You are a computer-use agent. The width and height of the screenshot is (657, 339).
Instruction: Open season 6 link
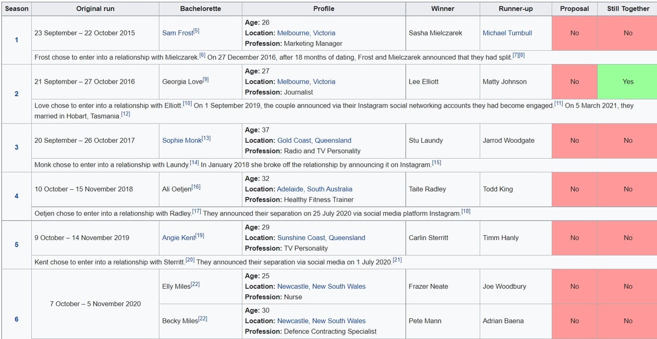click(16, 319)
